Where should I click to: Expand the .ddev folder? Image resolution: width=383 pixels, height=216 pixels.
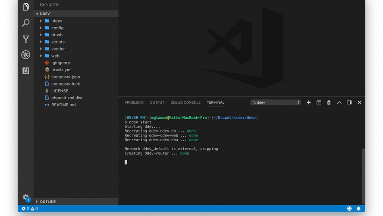pyautogui.click(x=41, y=21)
